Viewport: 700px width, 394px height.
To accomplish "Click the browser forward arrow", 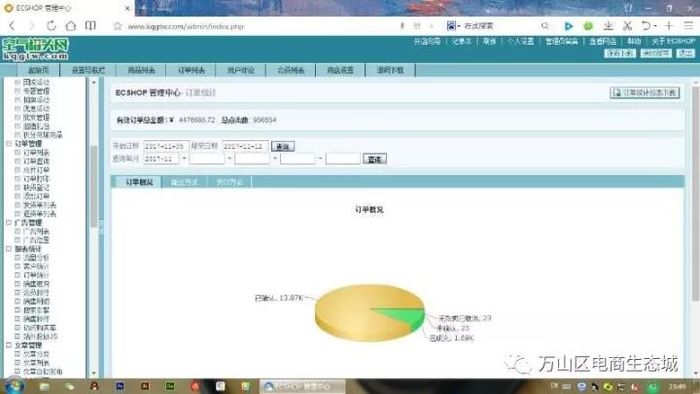I will pos(31,26).
